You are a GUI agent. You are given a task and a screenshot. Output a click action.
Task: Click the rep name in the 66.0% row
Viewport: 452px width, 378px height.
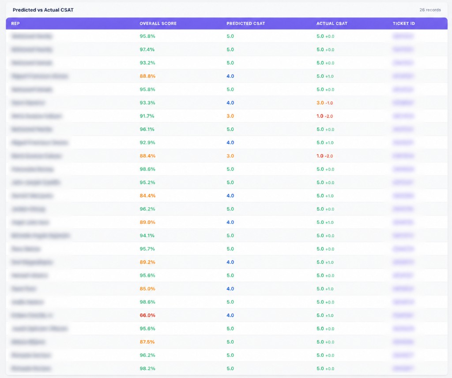coord(32,315)
